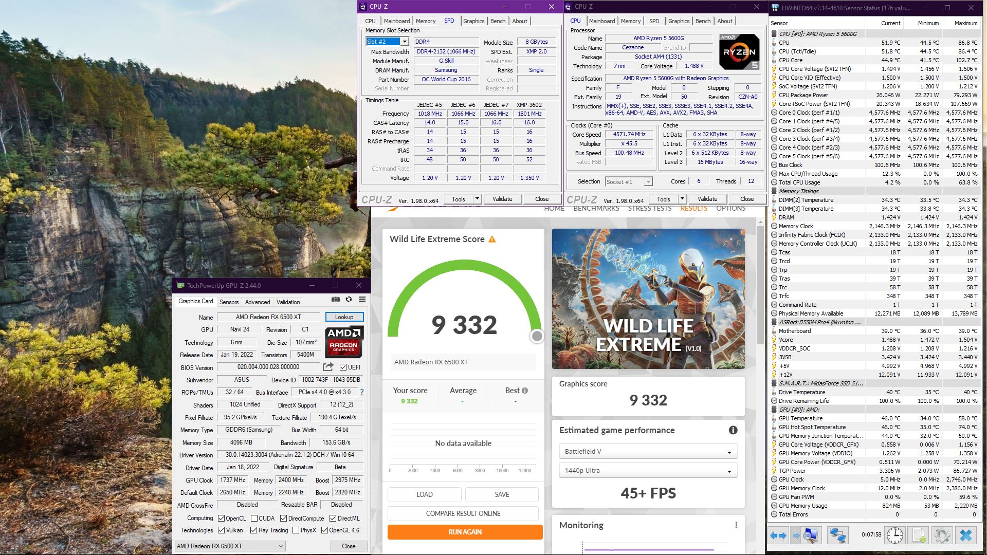Toggle DirectCompute checkbox
This screenshot has height=555, width=987.
[x=283, y=518]
